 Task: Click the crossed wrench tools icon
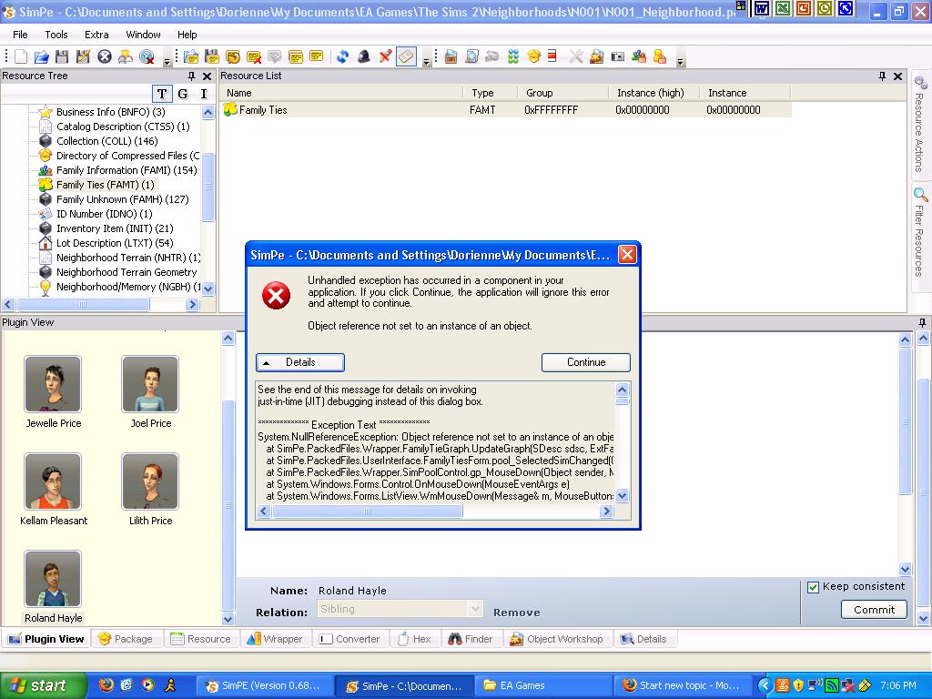click(576, 57)
